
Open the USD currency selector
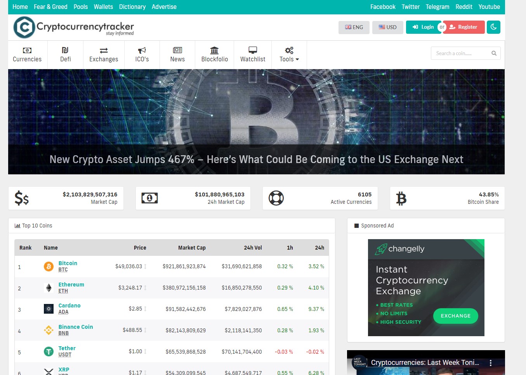[388, 27]
